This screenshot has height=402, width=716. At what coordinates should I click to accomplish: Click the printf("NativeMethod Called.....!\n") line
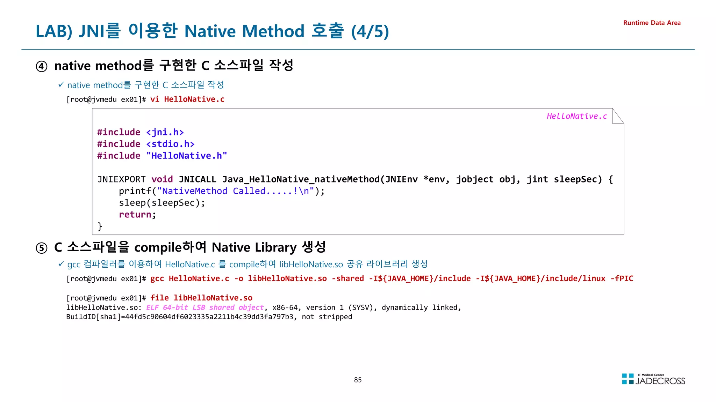[222, 191]
